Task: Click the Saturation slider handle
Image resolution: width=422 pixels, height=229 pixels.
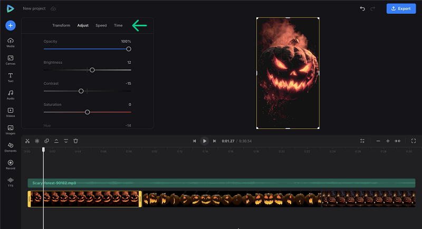Action: pyautogui.click(x=87, y=112)
